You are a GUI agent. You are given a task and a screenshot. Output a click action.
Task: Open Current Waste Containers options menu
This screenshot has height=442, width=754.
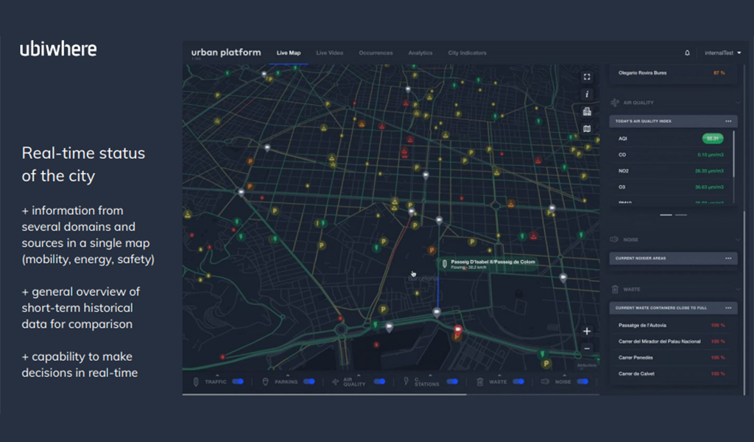728,308
